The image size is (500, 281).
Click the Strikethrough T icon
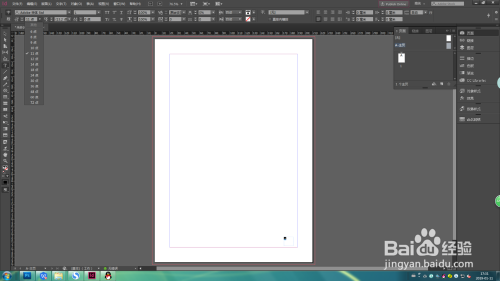121,19
